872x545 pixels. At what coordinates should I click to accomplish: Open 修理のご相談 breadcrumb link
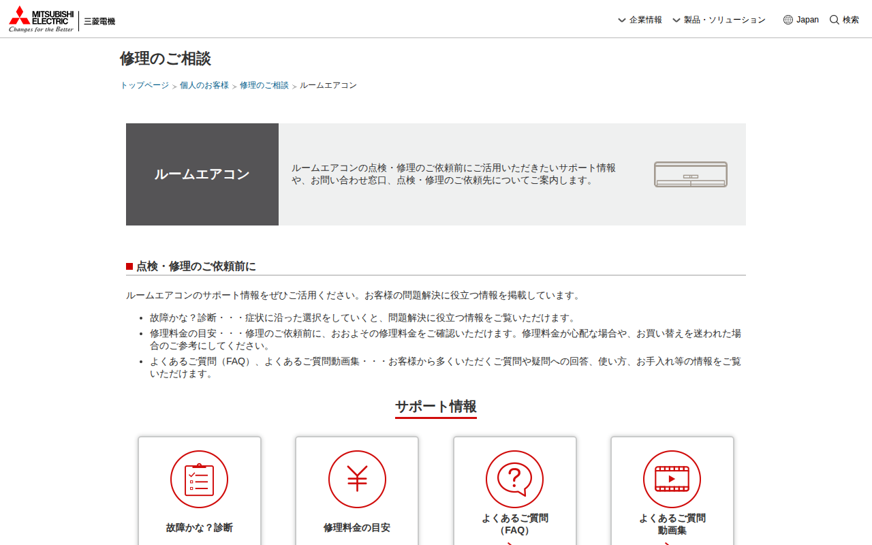264,85
